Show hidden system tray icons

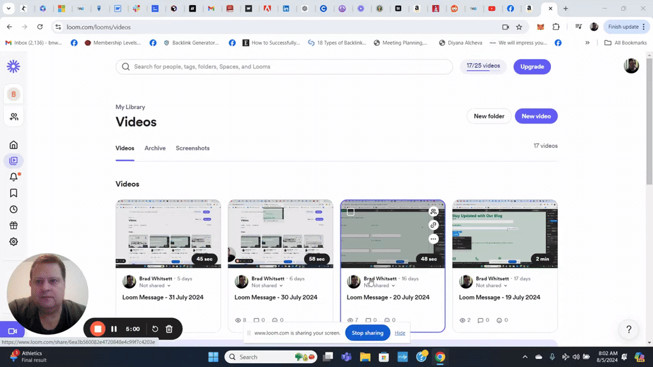tap(525, 357)
